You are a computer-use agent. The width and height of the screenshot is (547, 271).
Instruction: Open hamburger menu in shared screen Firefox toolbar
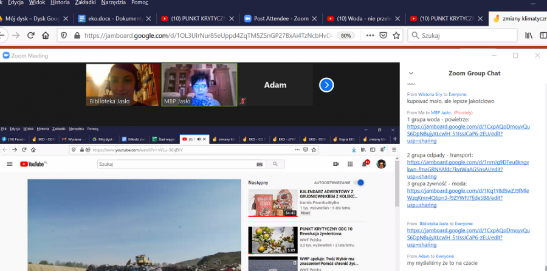tap(394, 149)
